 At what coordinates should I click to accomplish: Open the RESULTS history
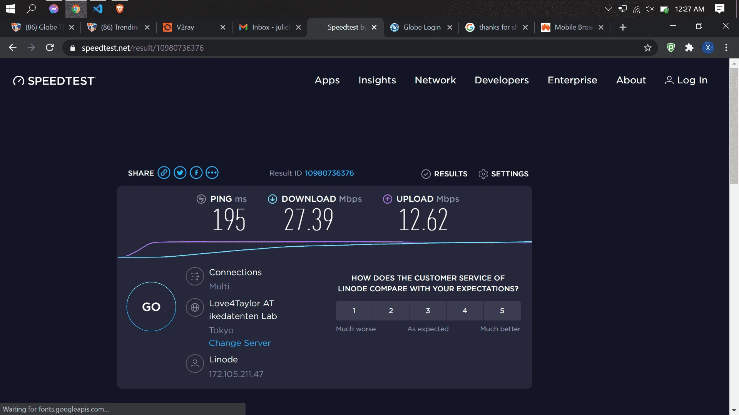pyautogui.click(x=445, y=174)
